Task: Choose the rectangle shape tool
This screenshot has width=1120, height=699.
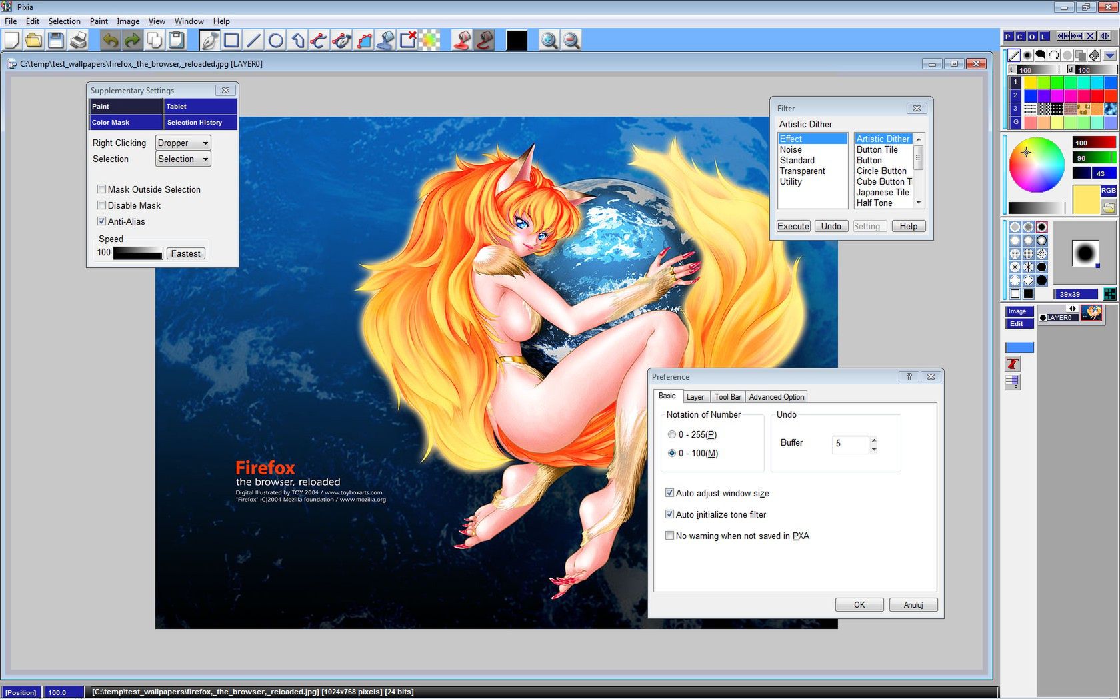Action: (231, 41)
